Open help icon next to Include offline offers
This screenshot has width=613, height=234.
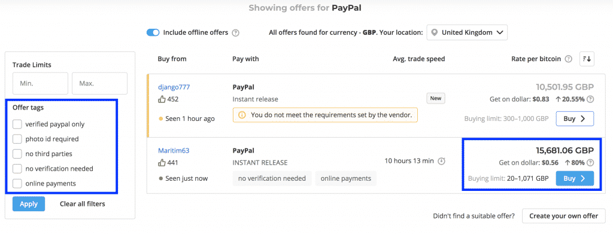pyautogui.click(x=235, y=33)
